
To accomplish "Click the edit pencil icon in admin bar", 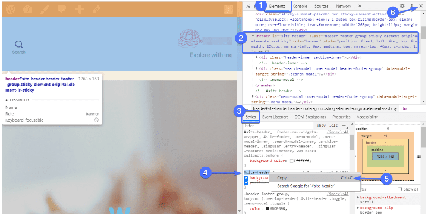I will pyautogui.click(x=96, y=9).
